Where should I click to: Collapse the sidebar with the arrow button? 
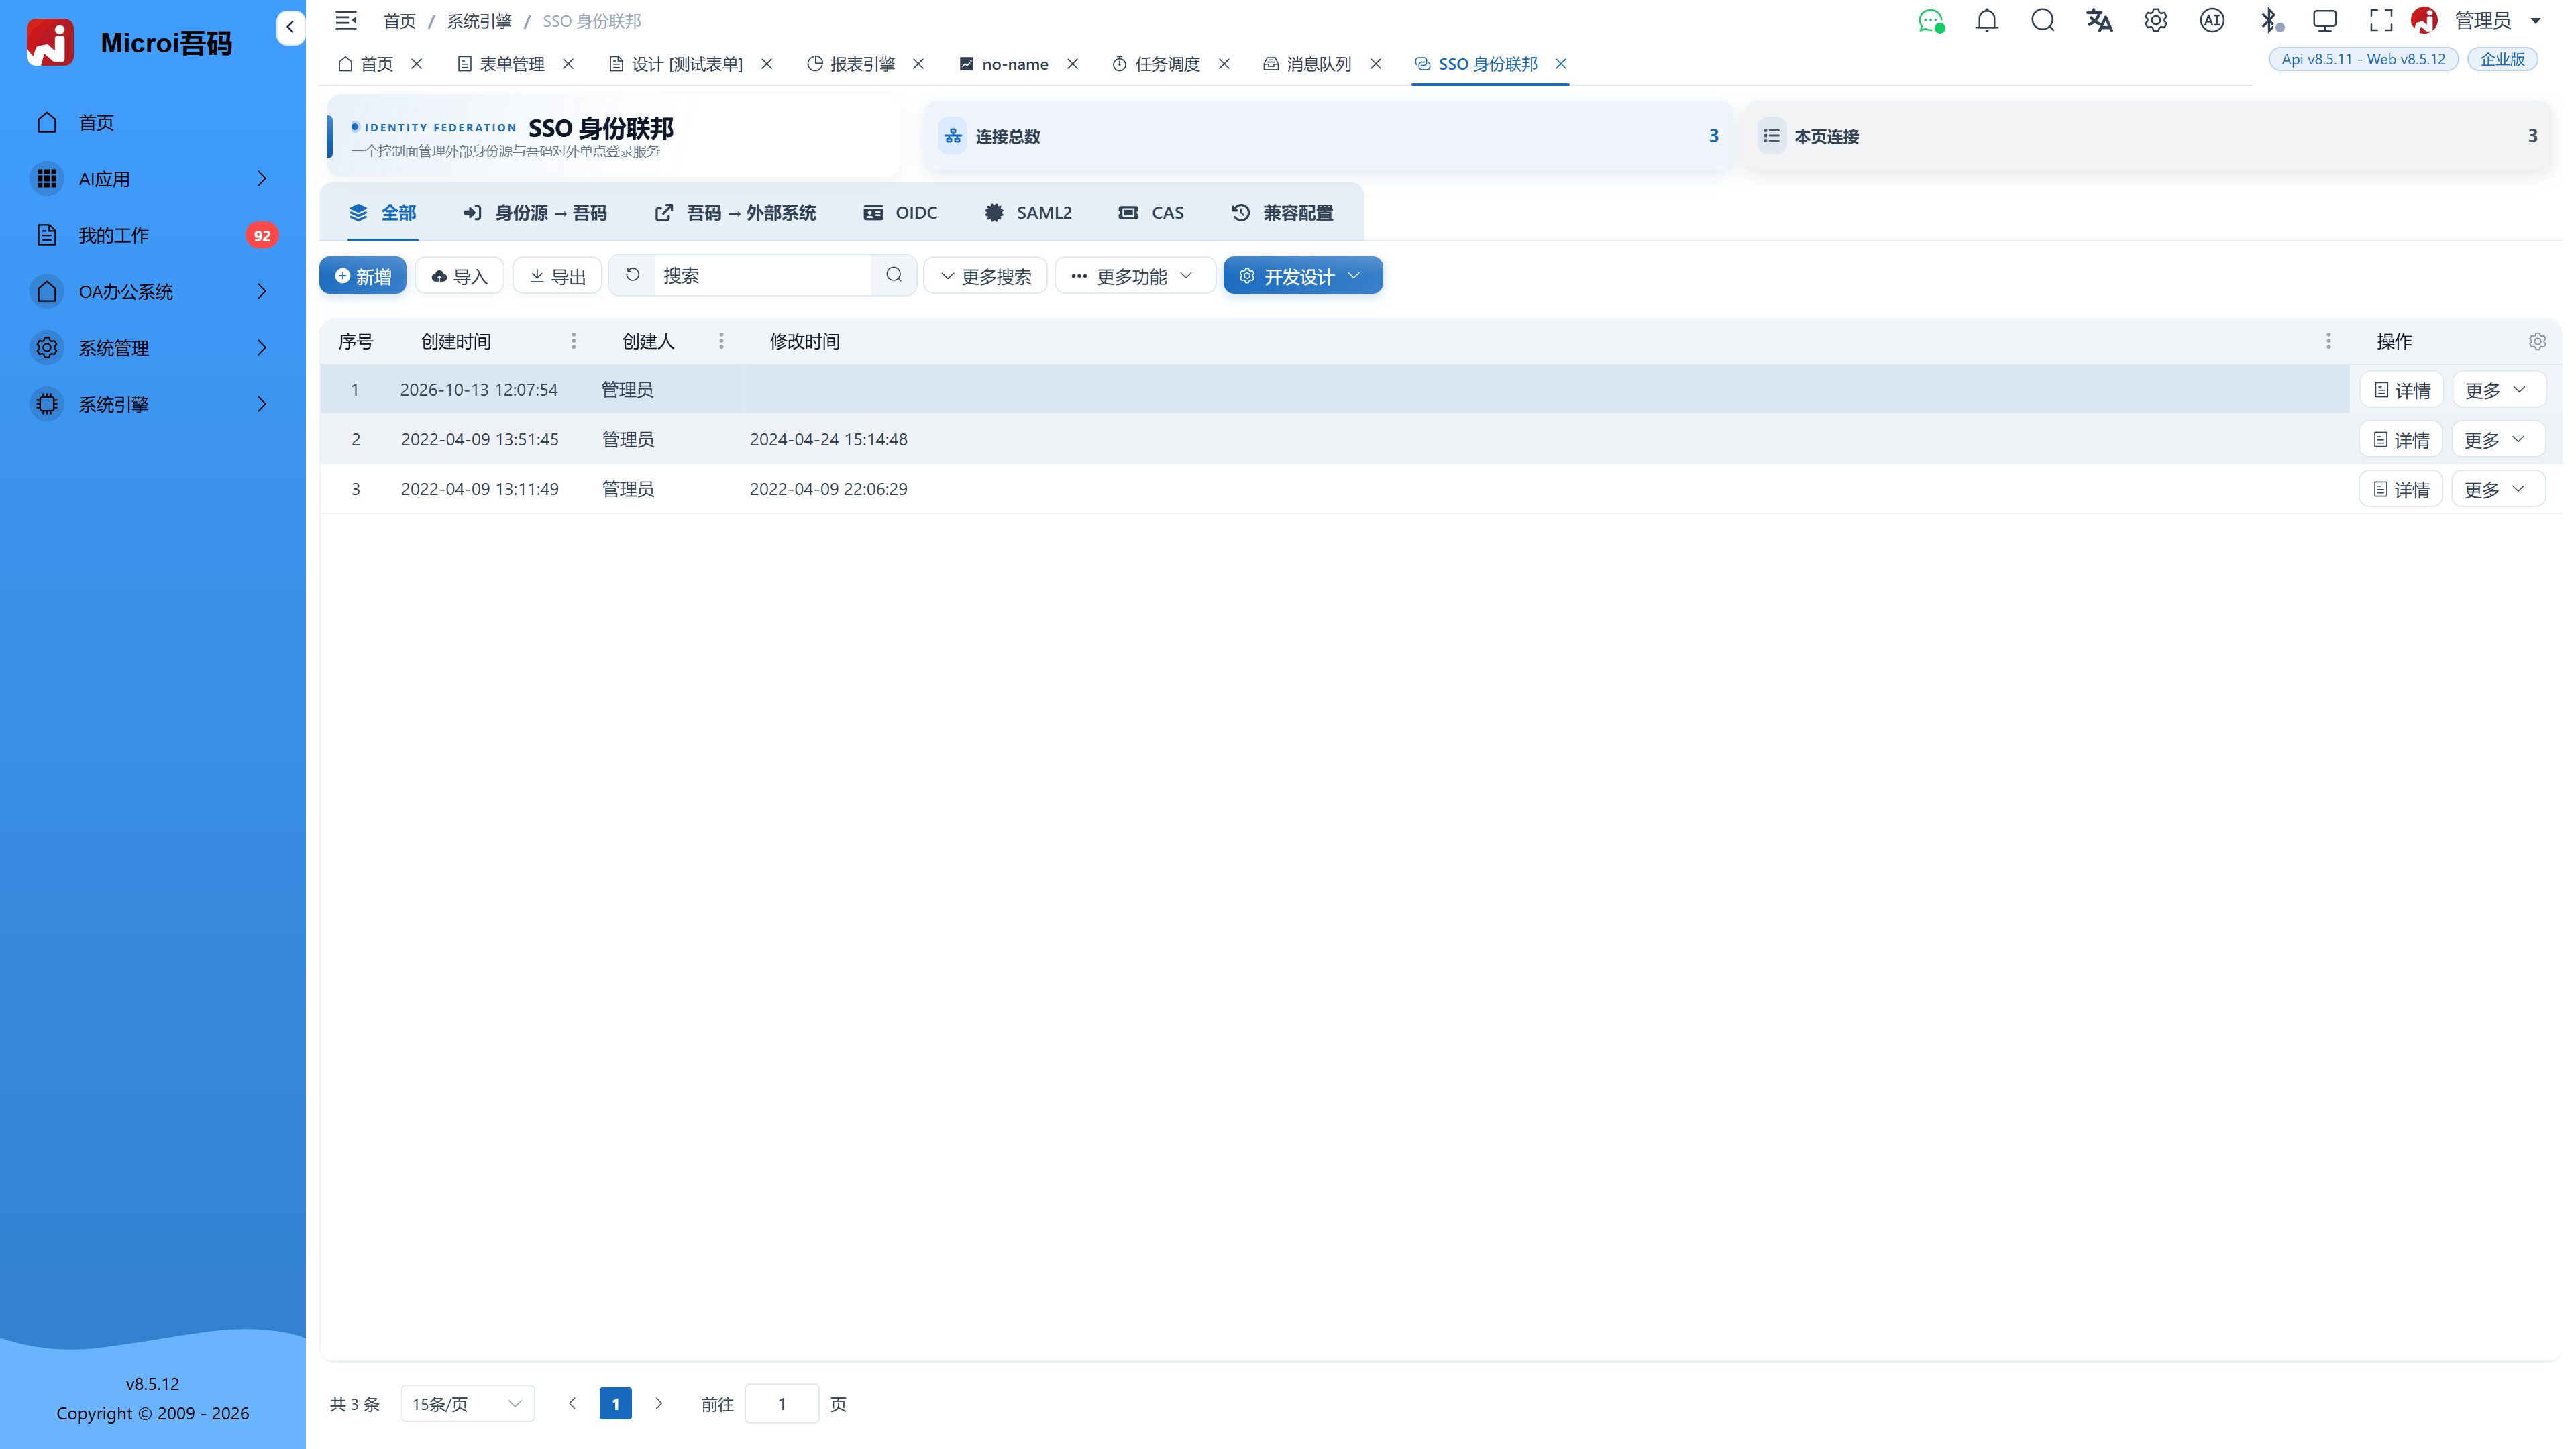coord(290,27)
